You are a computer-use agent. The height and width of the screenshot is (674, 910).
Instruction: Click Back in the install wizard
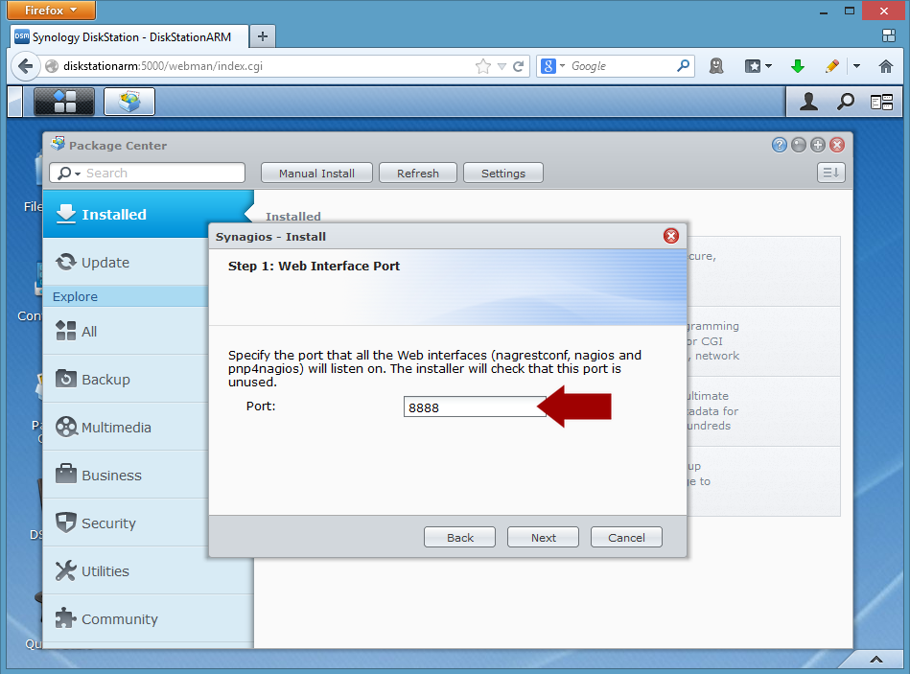[459, 537]
